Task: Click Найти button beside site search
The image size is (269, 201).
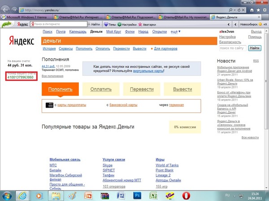Action: [x=255, y=48]
